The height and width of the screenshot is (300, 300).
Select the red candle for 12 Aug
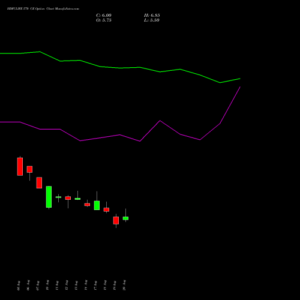[x=68, y=198]
